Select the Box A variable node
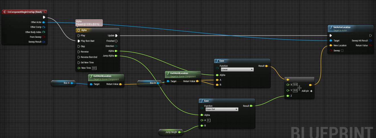 [x=63, y=83]
